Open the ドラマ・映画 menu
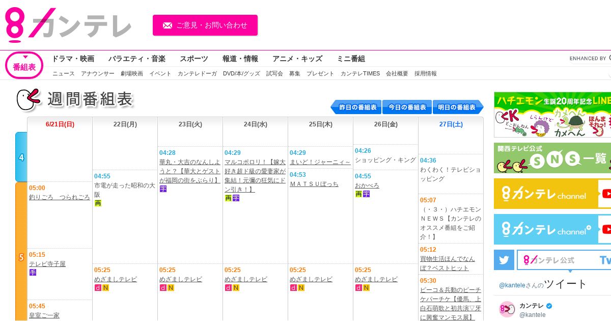The width and height of the screenshot is (611, 321). [73, 59]
